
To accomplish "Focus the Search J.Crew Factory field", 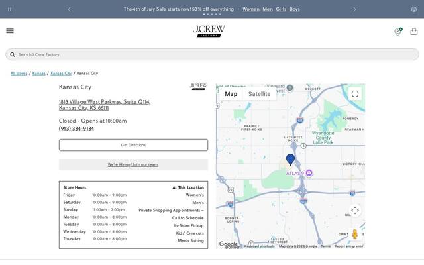I will pyautogui.click(x=212, y=54).
